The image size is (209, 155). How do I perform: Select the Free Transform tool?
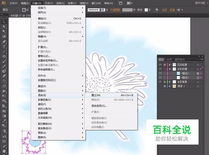4,96
